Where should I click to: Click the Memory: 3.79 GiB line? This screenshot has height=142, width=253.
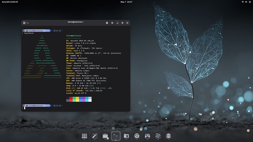pyautogui.click(x=84, y=83)
